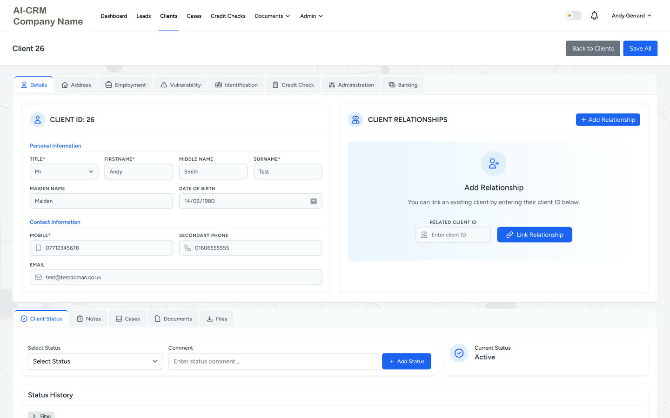The height and width of the screenshot is (418, 670).
Task: Switch to the Details tab
Action: (x=33, y=85)
